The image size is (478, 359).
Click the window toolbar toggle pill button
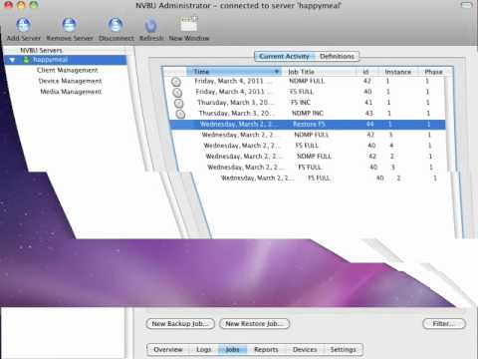[466, 5]
